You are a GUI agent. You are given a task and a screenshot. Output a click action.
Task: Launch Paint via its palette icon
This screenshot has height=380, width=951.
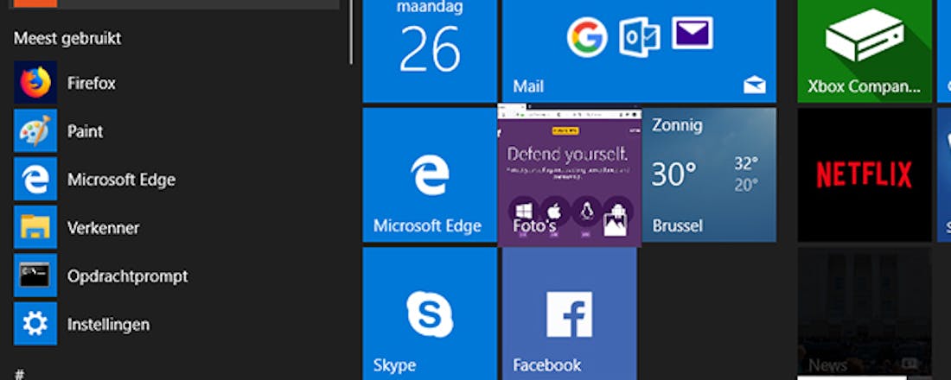point(35,131)
